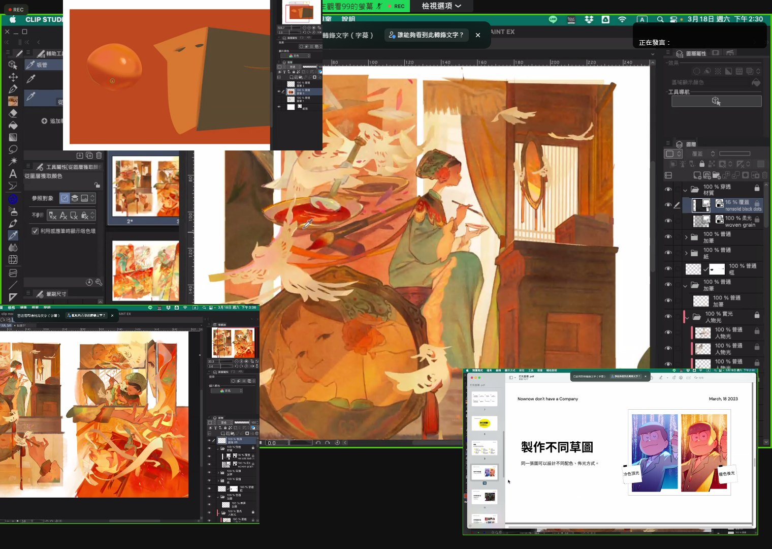The image size is (772, 549).
Task: Select the Airbrush tool in left toolbar
Action: (13, 211)
